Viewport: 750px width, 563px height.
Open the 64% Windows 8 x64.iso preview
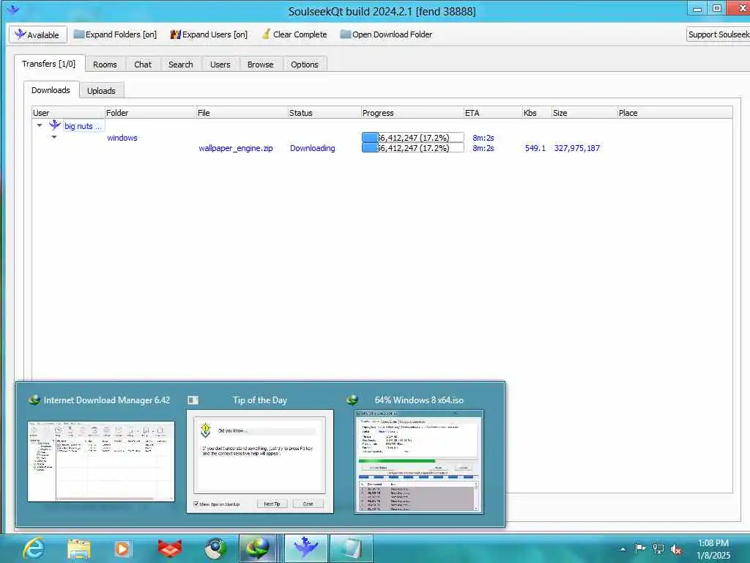pos(418,462)
